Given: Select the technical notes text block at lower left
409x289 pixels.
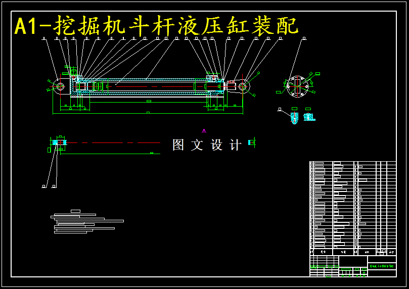Looking at the screenshot, I should [87, 222].
